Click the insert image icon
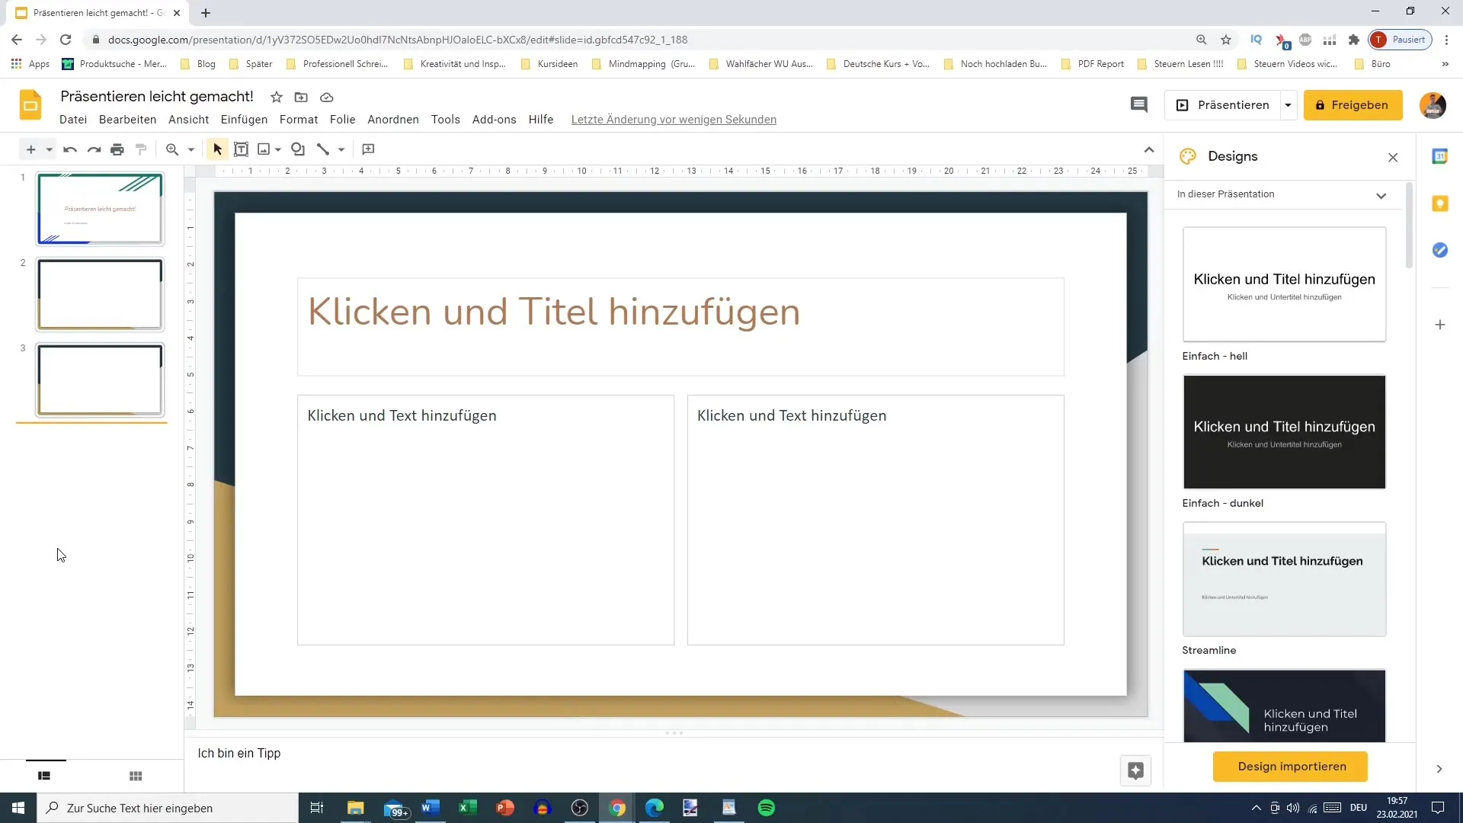Viewport: 1463px width, 823px height. [264, 149]
